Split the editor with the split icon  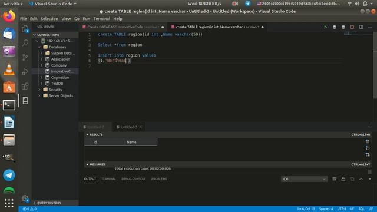[x=361, y=27]
